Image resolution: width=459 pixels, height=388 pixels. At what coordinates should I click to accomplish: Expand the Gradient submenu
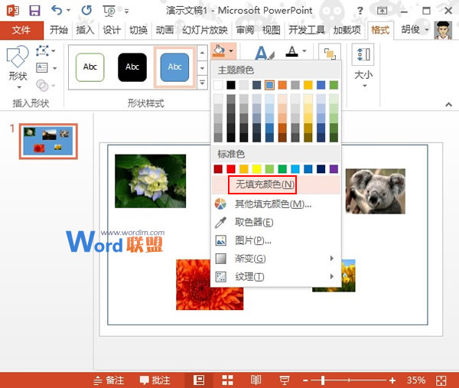[275, 259]
